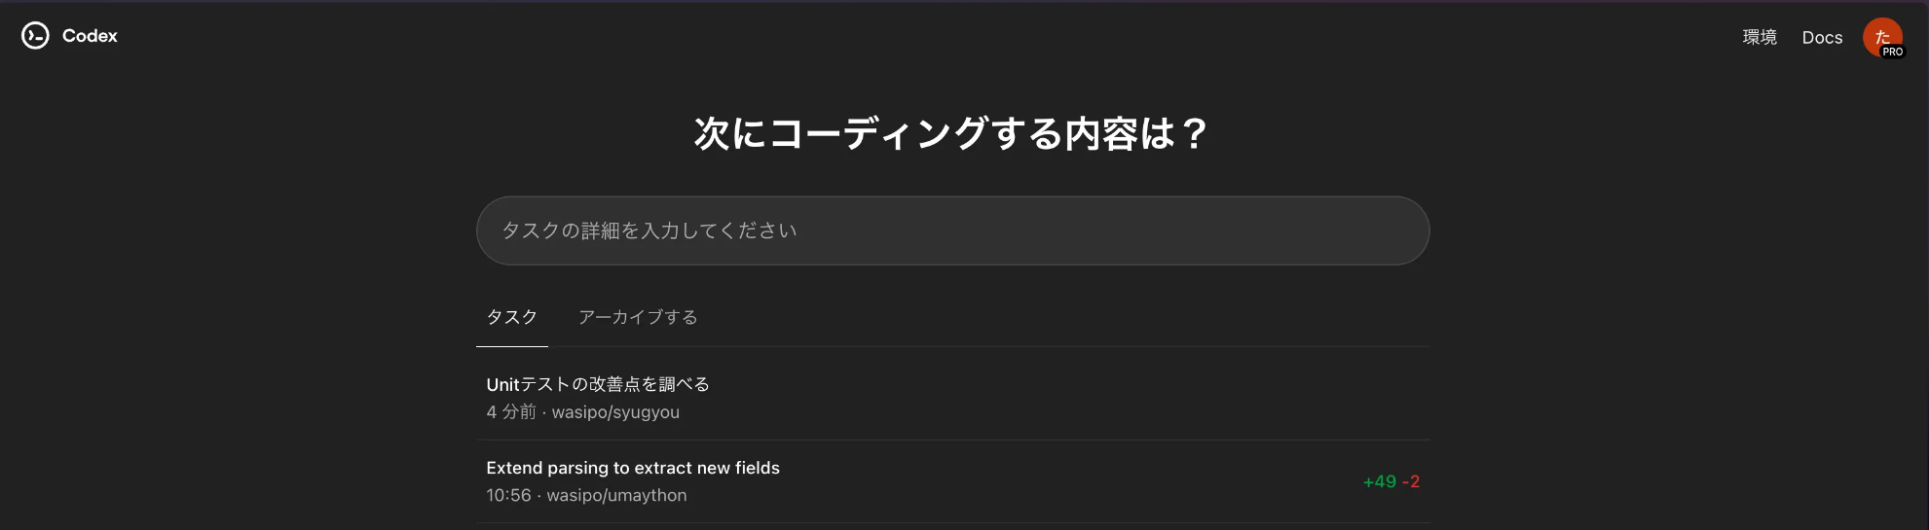Click the Codex wordmark beside the logo
Screen dimensions: 1929x530
[x=90, y=36]
